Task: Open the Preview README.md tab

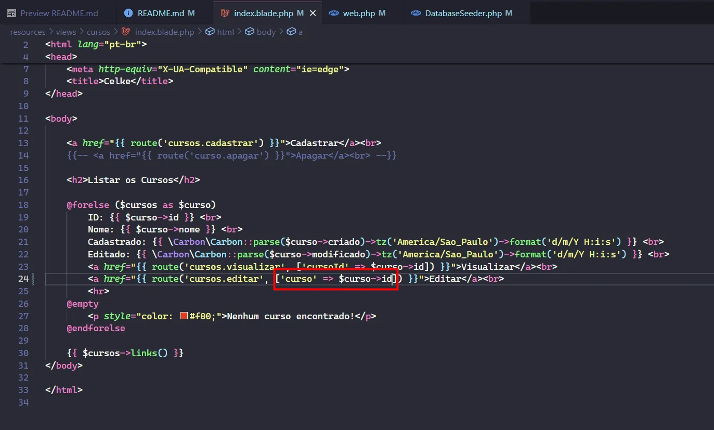Action: pos(59,13)
